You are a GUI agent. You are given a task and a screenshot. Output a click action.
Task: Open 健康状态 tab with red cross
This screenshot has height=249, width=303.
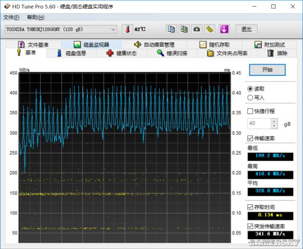[x=122, y=53]
